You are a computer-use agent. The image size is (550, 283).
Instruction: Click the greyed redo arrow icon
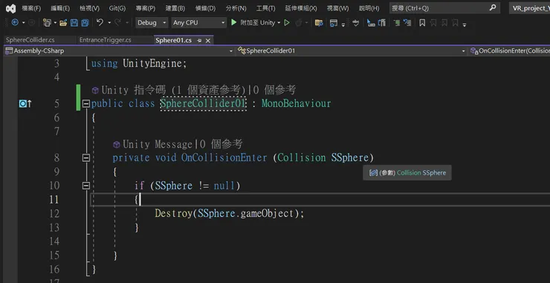click(x=118, y=22)
